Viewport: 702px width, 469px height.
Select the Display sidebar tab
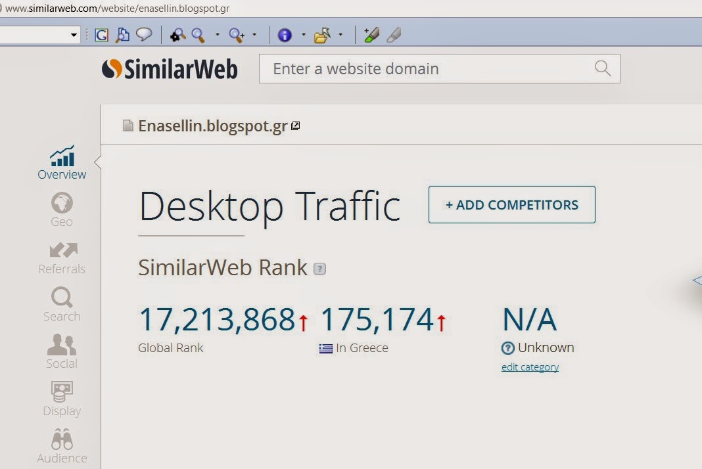62,399
